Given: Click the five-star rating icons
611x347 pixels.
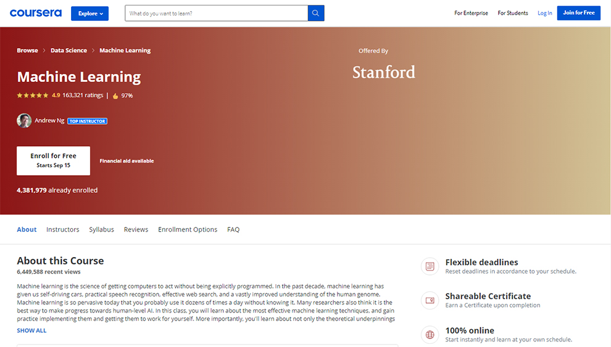Looking at the screenshot, I should coord(33,96).
